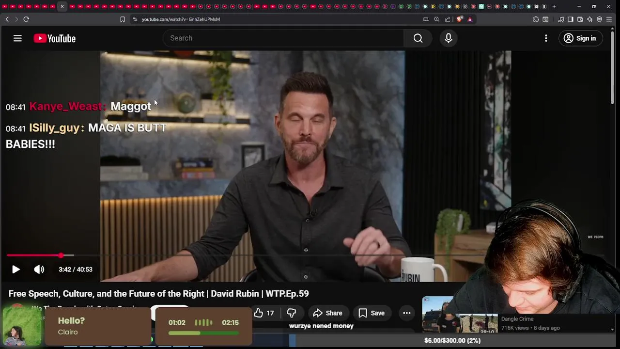Open the Dangle Crime recommended video thumbnail
The width and height of the screenshot is (620, 349).
pyautogui.click(x=460, y=315)
